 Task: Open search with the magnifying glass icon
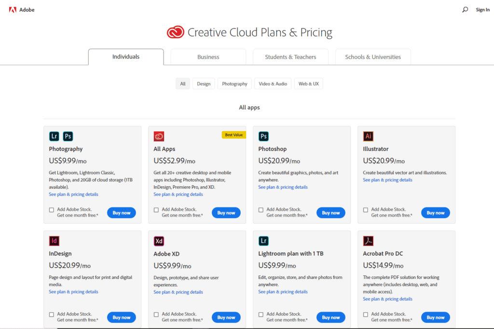point(465,10)
